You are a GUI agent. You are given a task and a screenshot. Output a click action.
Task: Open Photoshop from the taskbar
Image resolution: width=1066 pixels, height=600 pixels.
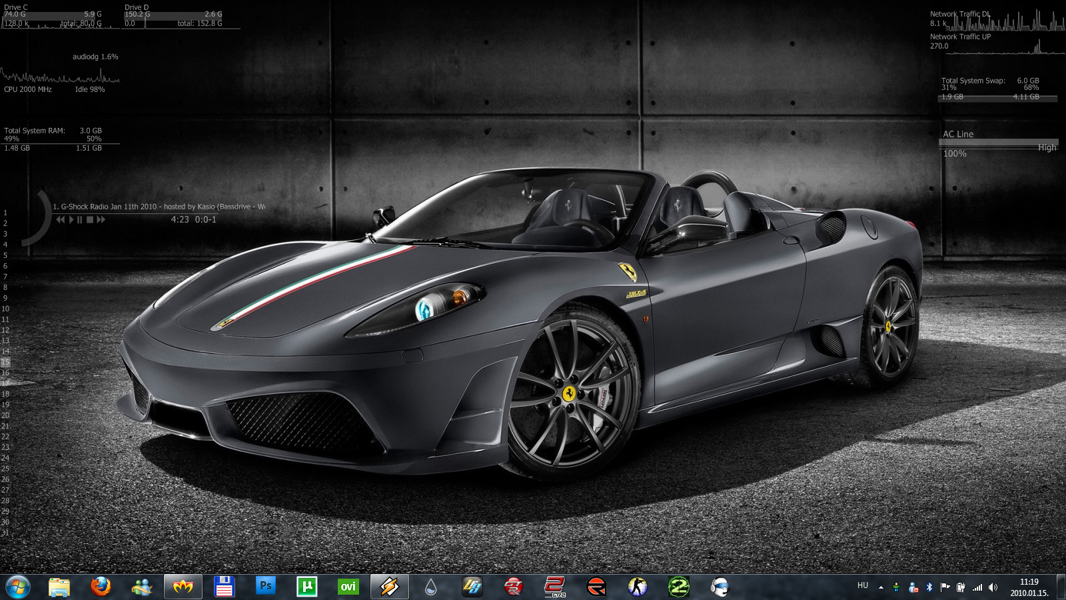pyautogui.click(x=265, y=586)
